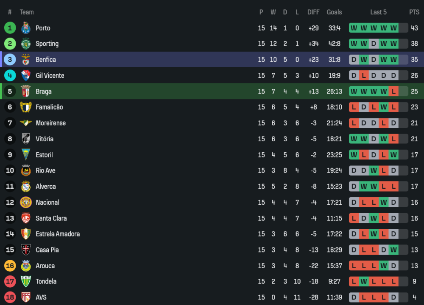Viewport: 424px width, 305px height.
Task: Sort table by PTS column header
Action: pyautogui.click(x=414, y=12)
